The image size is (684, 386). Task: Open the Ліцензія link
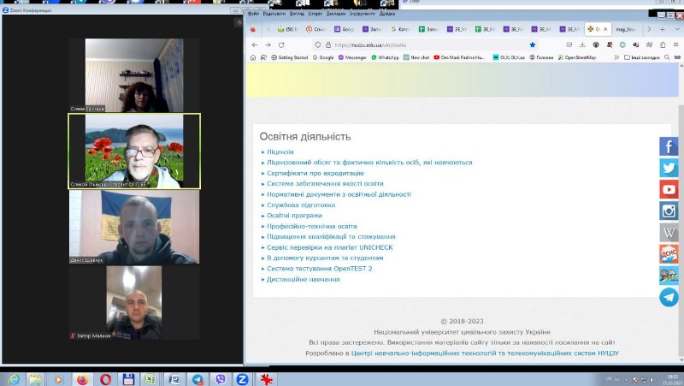click(281, 151)
